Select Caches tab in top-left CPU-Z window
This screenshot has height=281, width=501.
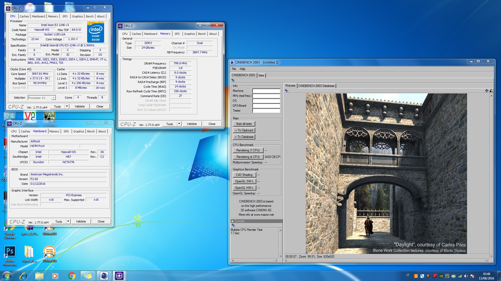tap(24, 16)
